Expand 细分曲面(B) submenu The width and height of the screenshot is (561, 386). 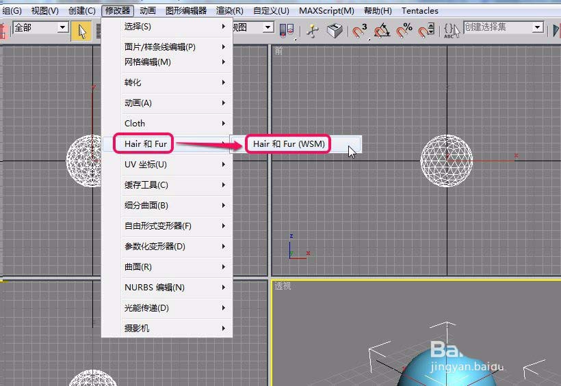[x=167, y=205]
